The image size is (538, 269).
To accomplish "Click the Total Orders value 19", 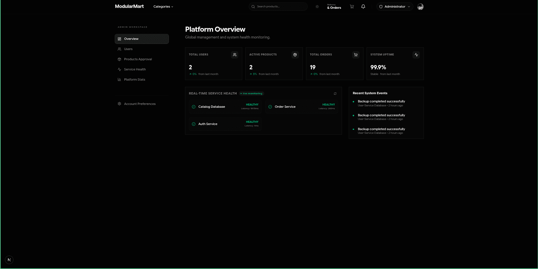I will pos(312,67).
